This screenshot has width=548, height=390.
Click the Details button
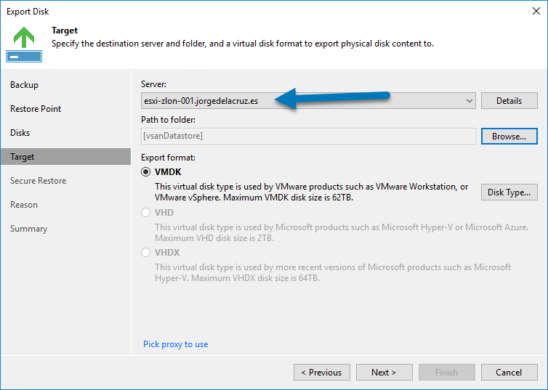[509, 101]
